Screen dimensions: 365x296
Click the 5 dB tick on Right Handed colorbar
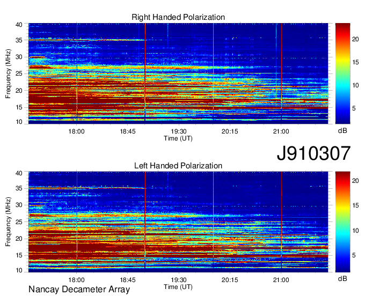click(354, 108)
